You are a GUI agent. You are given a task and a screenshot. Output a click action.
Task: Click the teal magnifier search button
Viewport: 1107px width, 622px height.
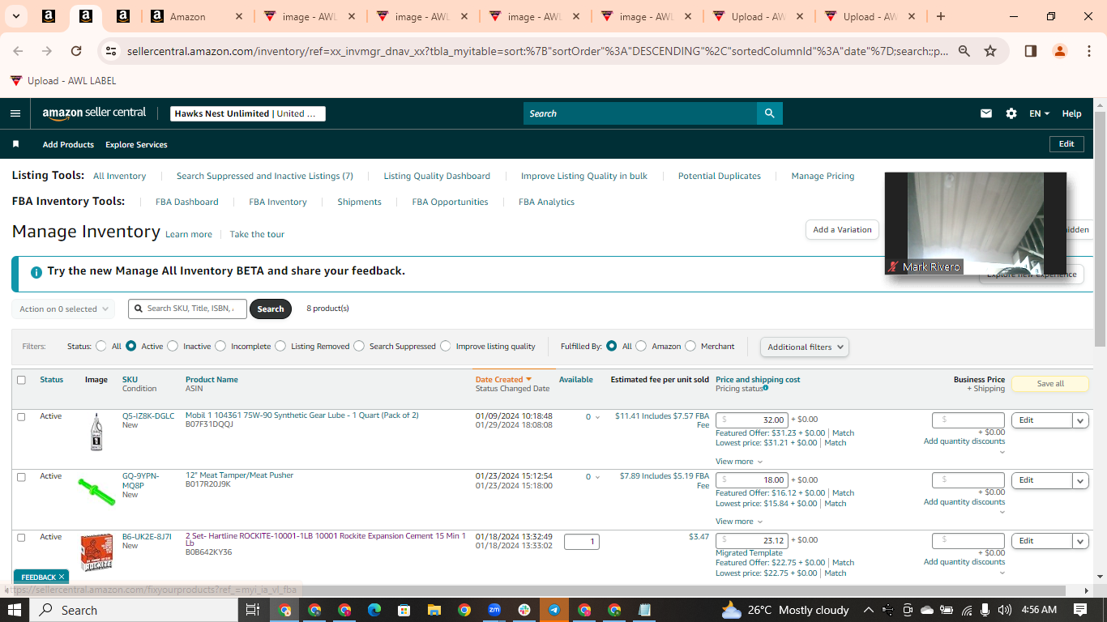[769, 113]
